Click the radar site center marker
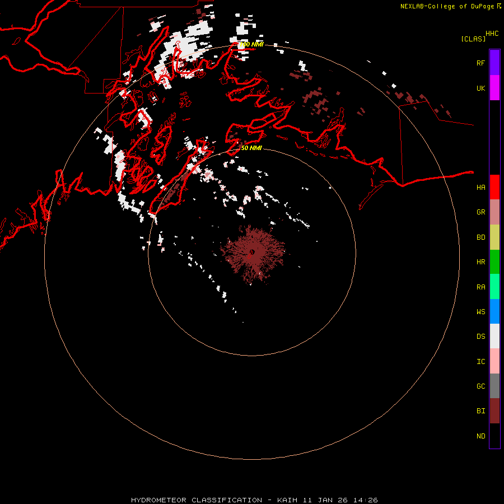The width and height of the screenshot is (504, 504). [252, 252]
